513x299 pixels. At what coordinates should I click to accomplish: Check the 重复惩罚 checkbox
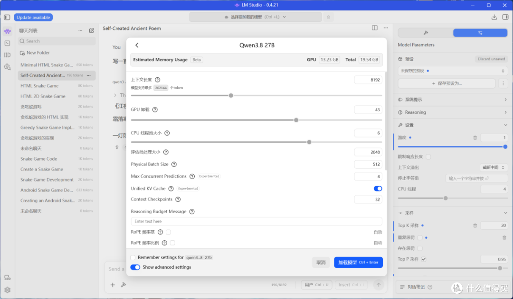pyautogui.click(x=420, y=237)
